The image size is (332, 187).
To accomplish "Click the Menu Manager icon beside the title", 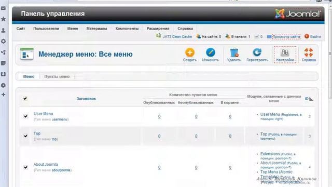I will click(26, 54).
